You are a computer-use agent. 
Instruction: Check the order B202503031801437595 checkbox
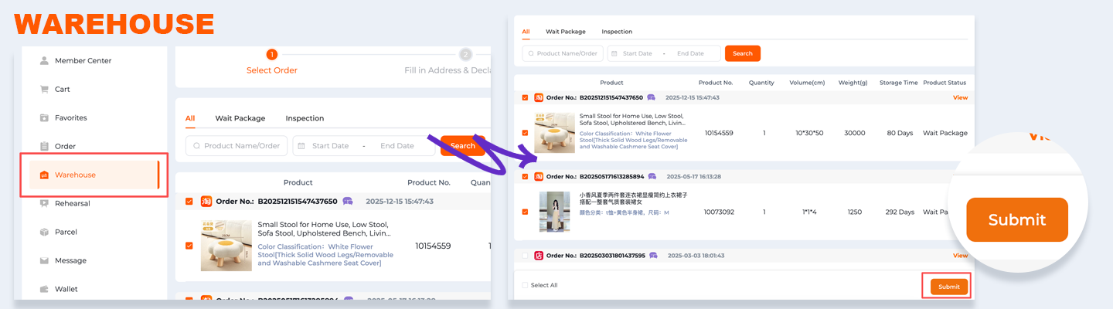coord(526,255)
